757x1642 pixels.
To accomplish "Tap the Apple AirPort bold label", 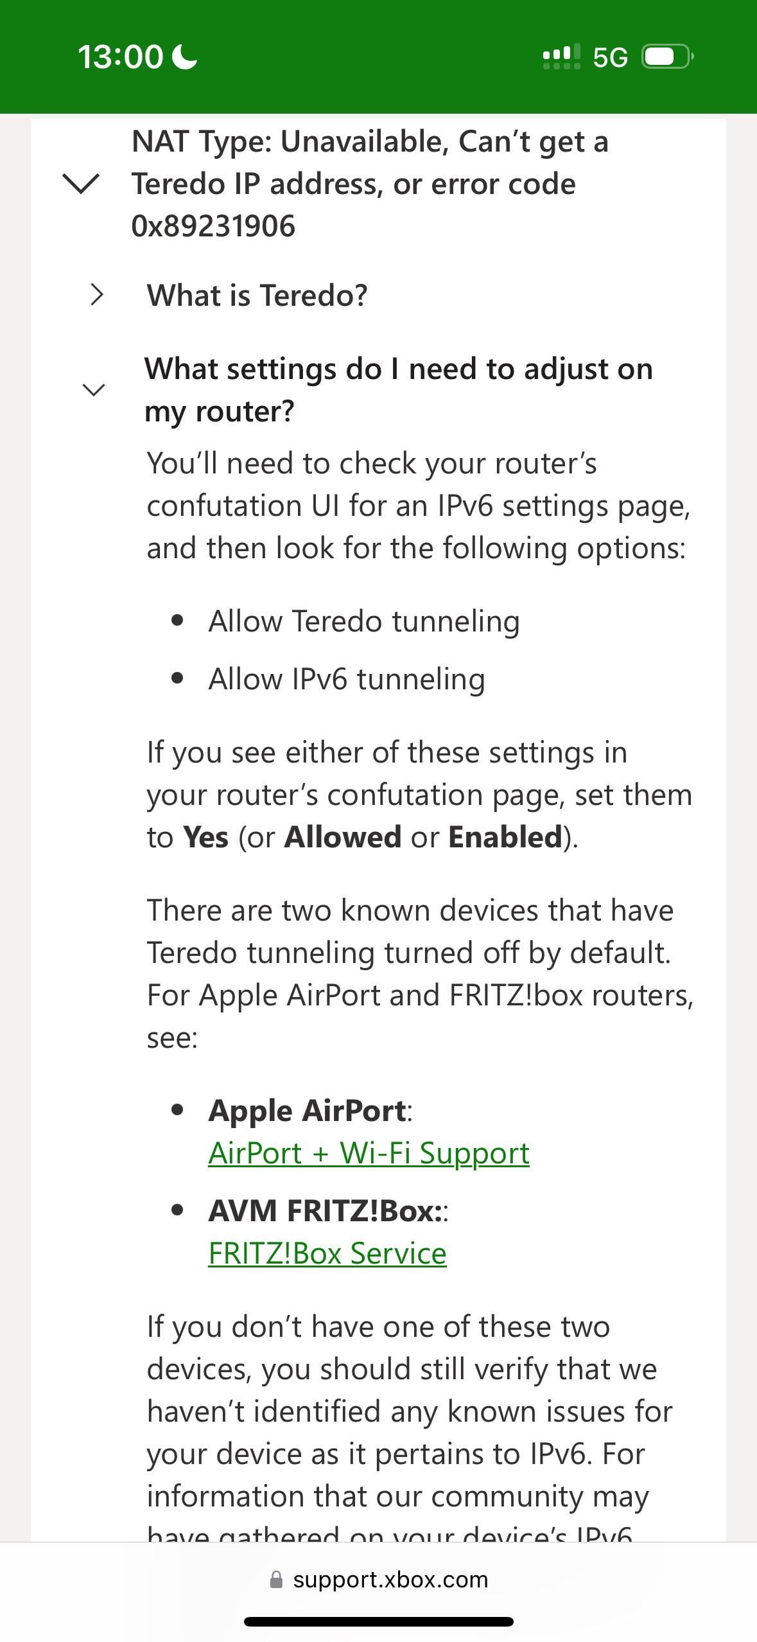I will tap(308, 1110).
